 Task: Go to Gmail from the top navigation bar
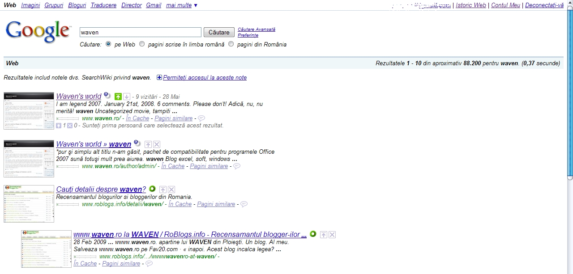[154, 5]
